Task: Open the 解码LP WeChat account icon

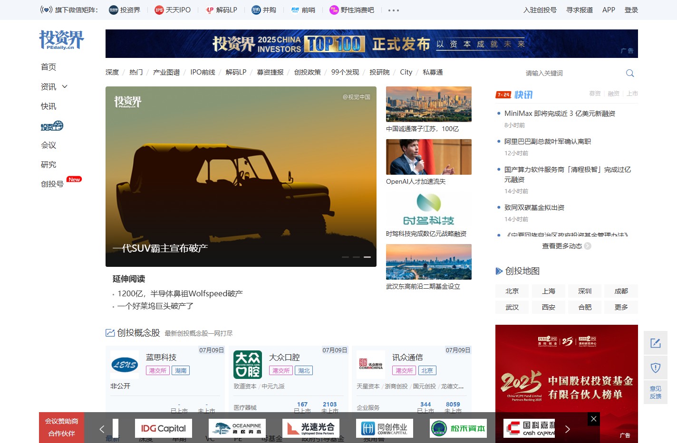Action: click(210, 10)
